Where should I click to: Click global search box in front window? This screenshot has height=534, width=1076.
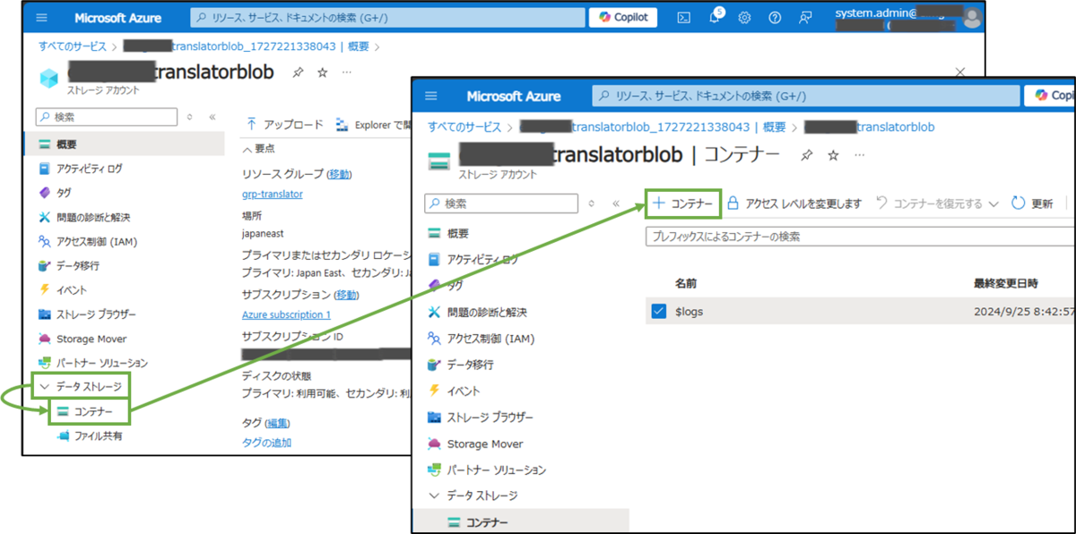807,96
